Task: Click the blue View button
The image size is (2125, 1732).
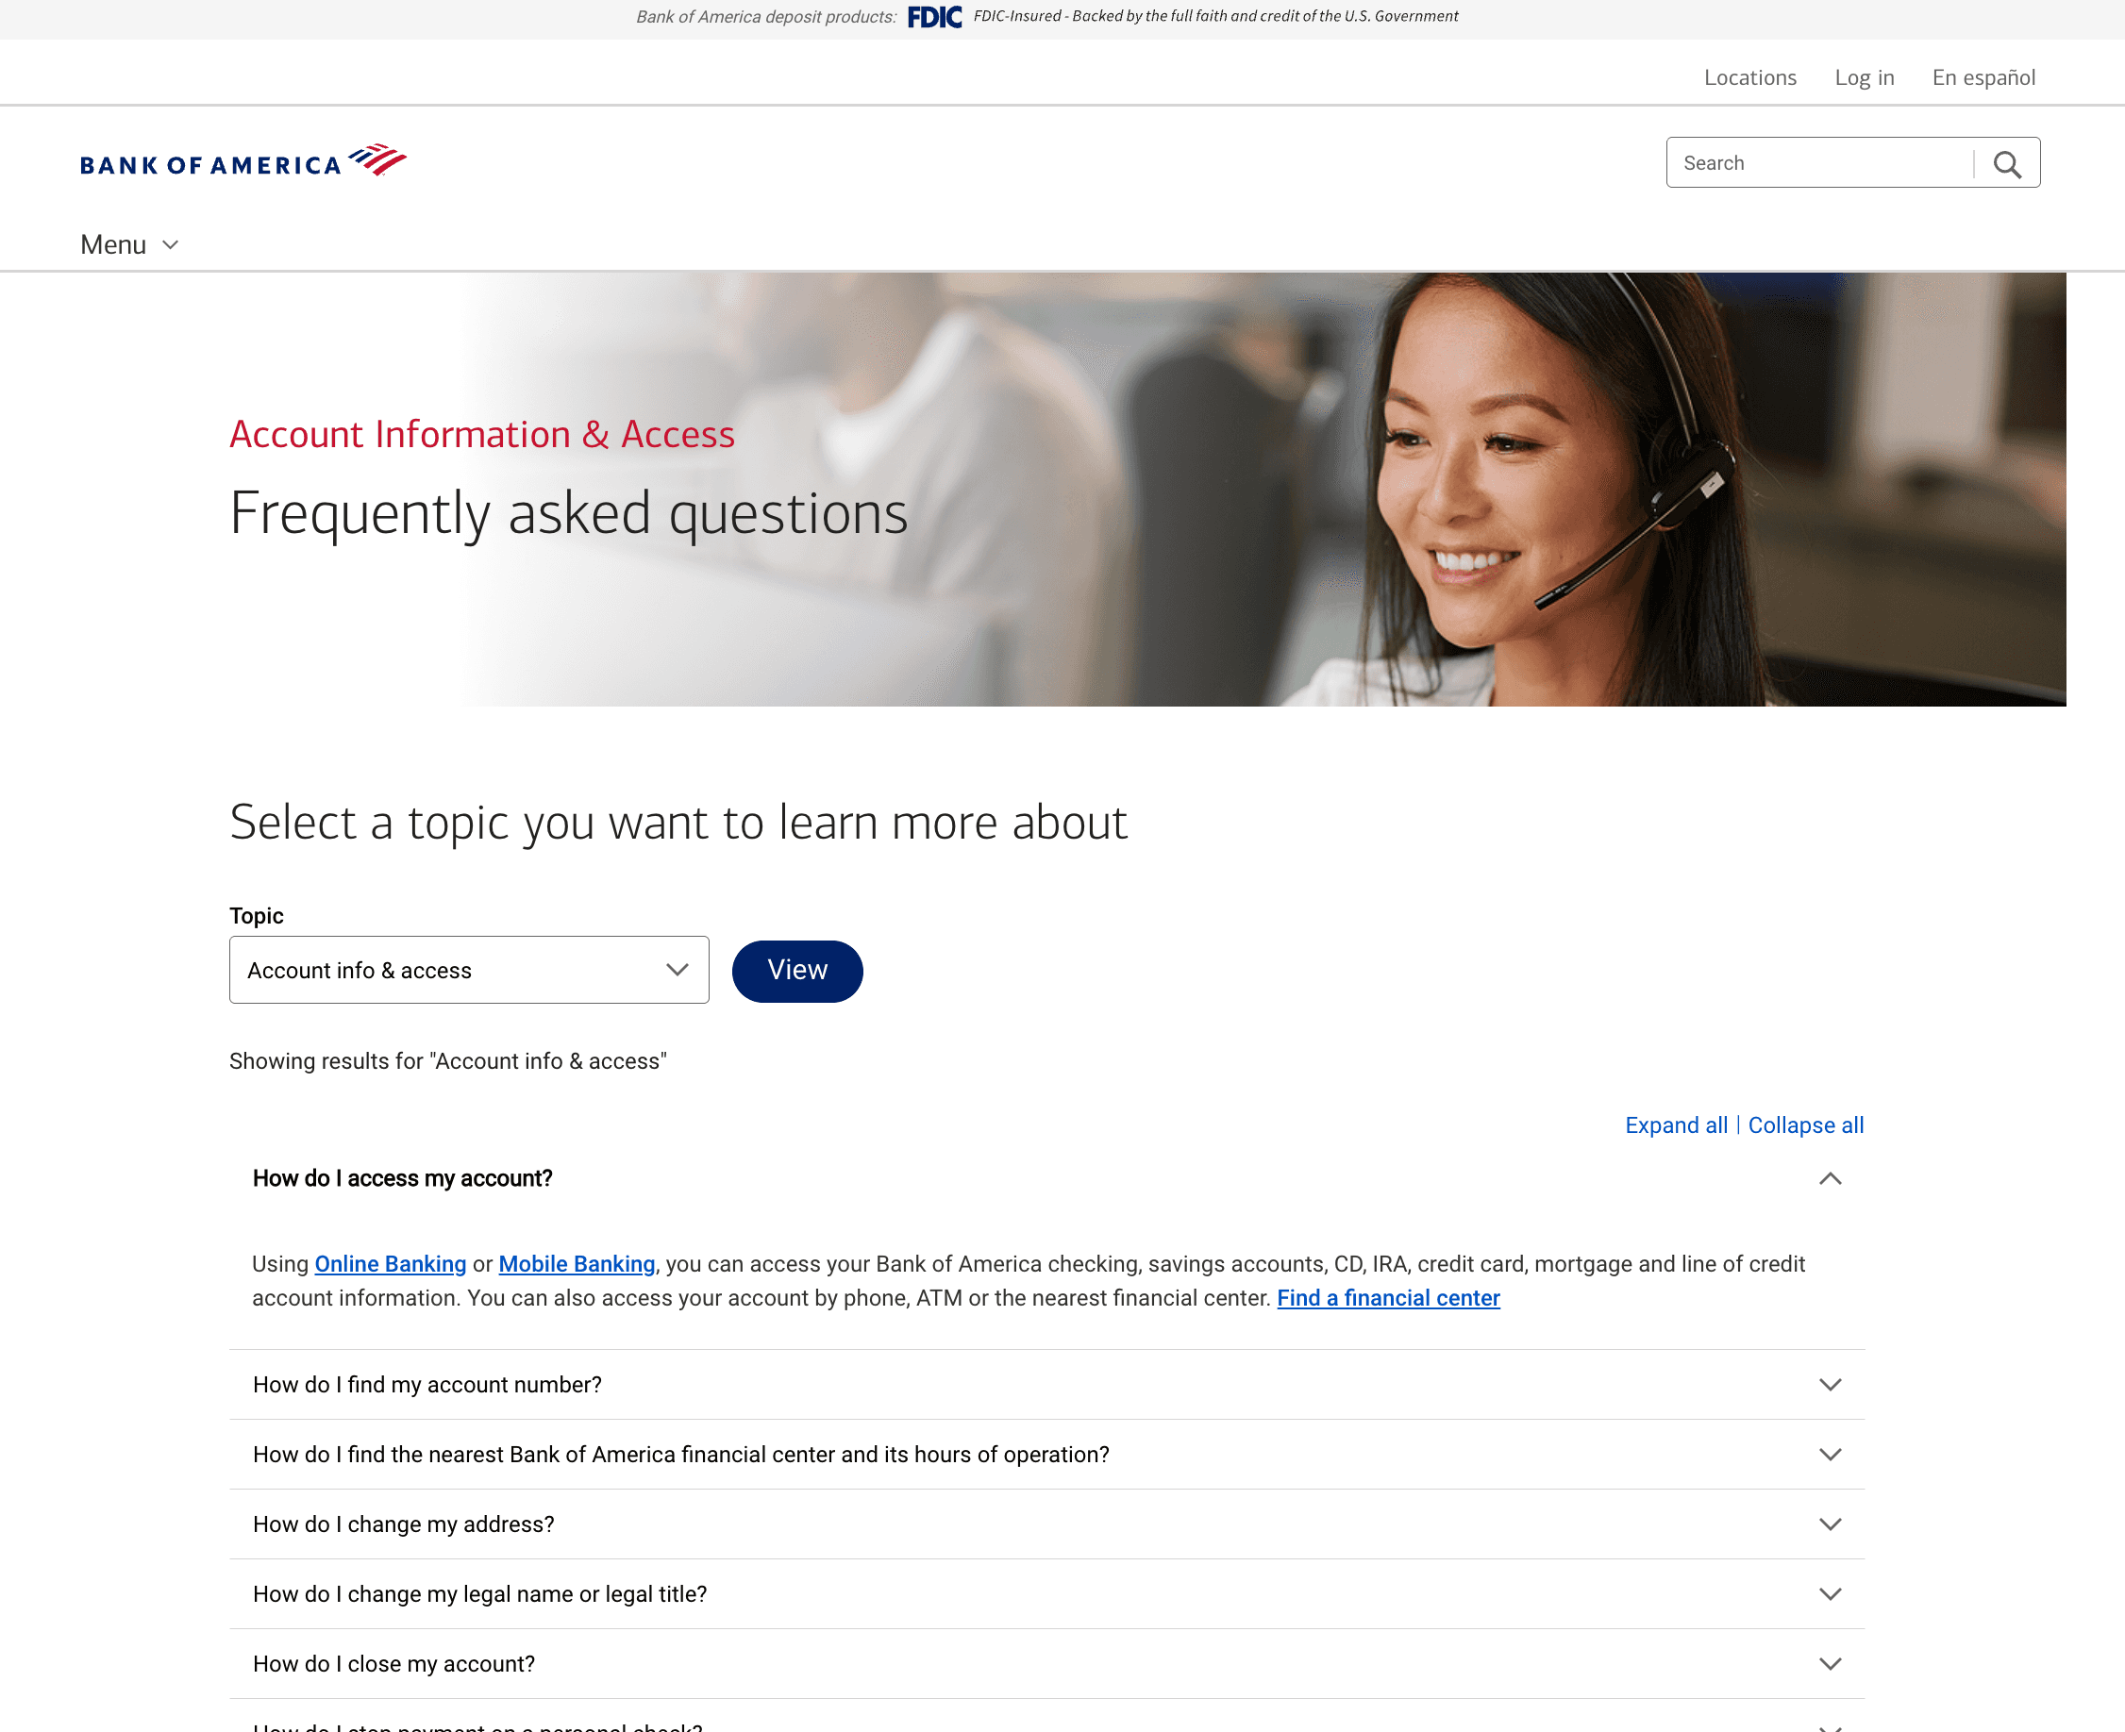Action: click(x=796, y=970)
